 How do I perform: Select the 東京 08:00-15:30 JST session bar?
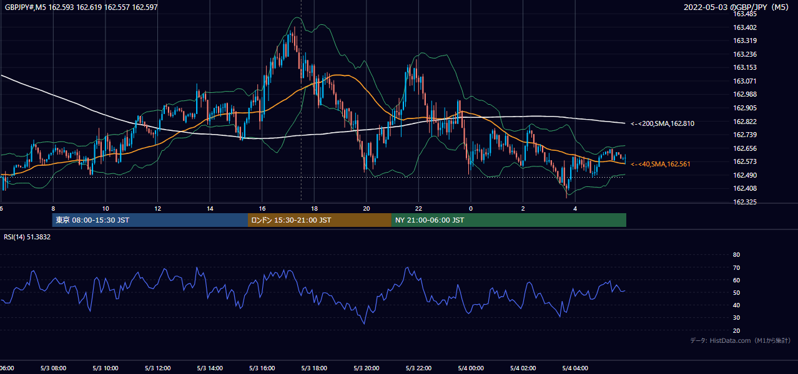tap(150, 220)
